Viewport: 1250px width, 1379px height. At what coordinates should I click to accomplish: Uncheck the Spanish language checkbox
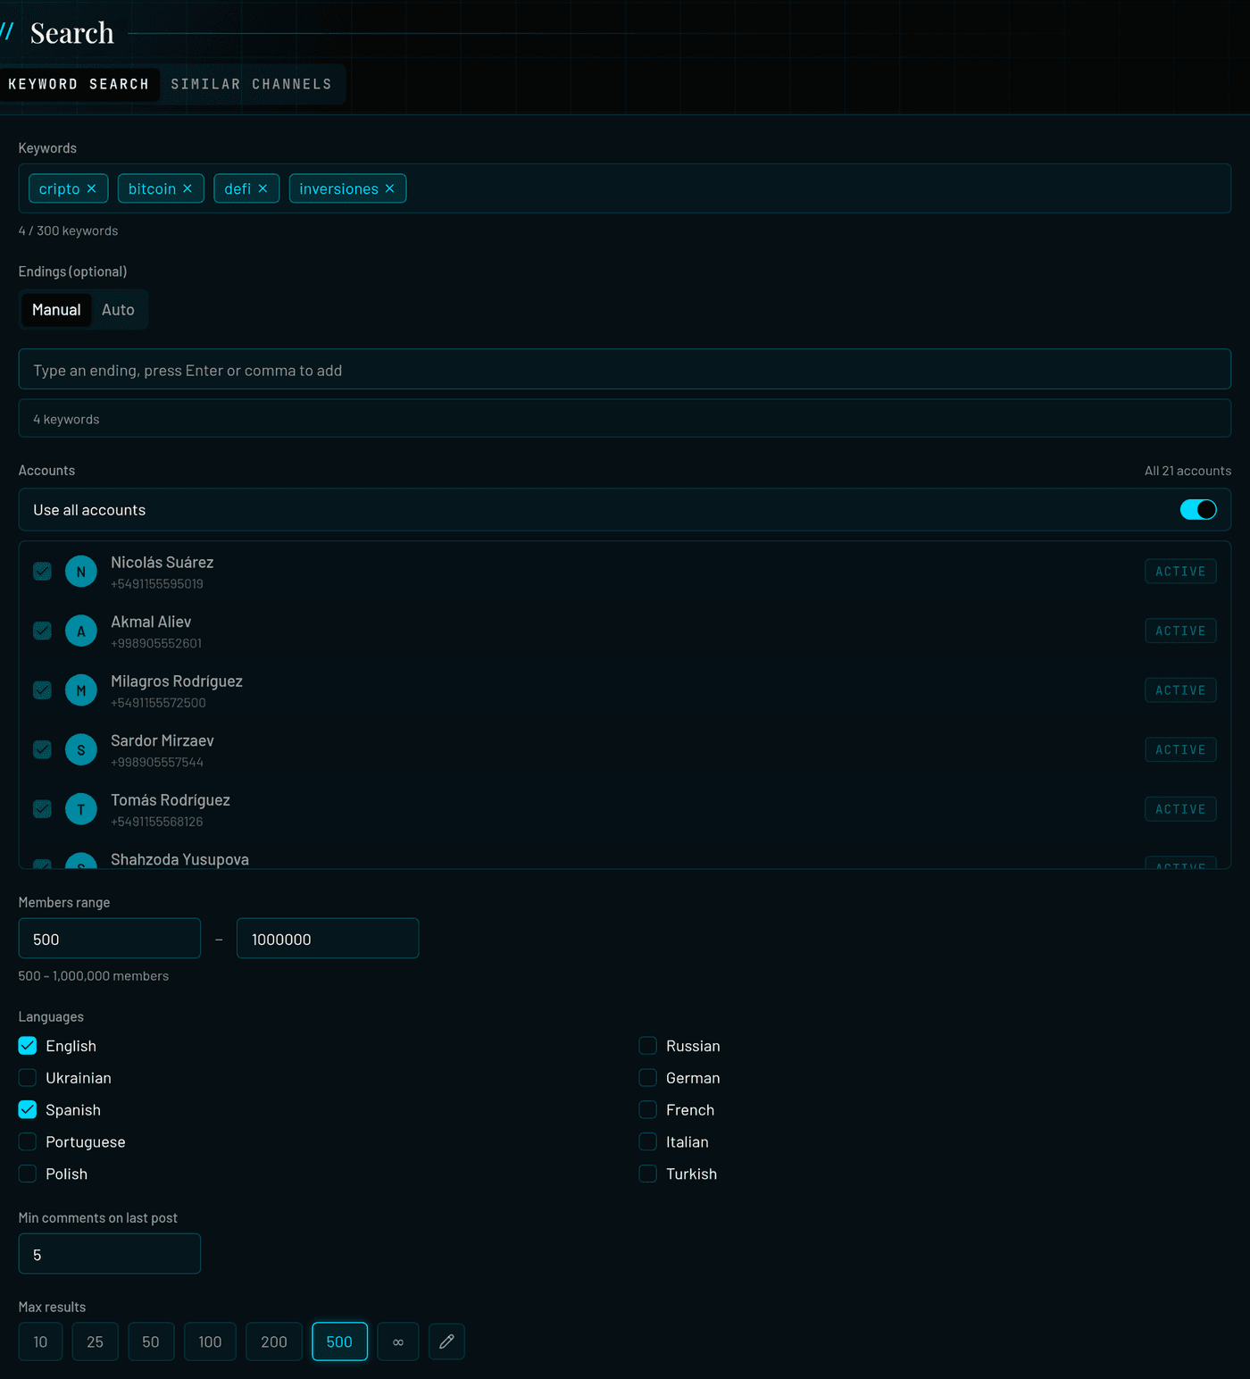click(28, 1110)
